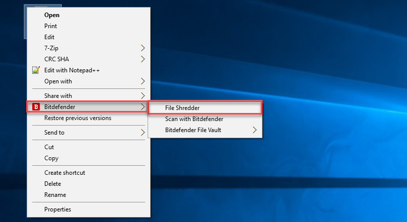Viewport: 407px width, 222px height.
Task: Expand the Bitdefender File Vault chevron
Action: click(x=255, y=130)
